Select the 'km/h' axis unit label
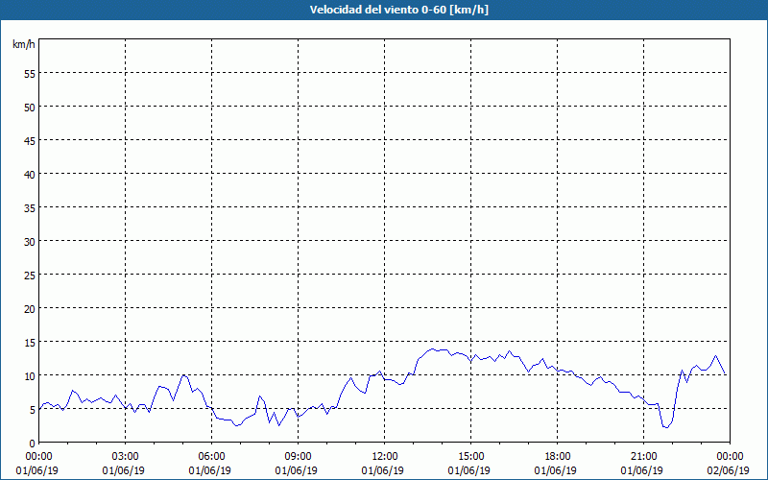This screenshot has height=480, width=768. (x=23, y=44)
